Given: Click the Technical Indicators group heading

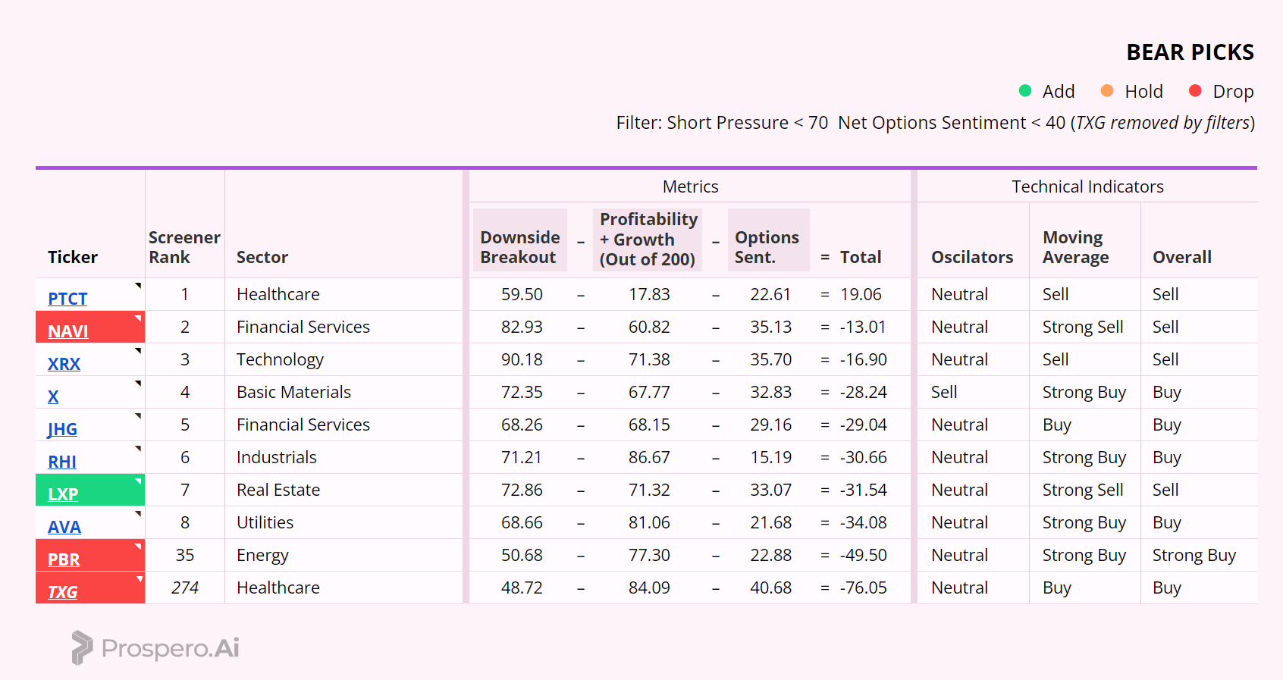Looking at the screenshot, I should (1087, 186).
